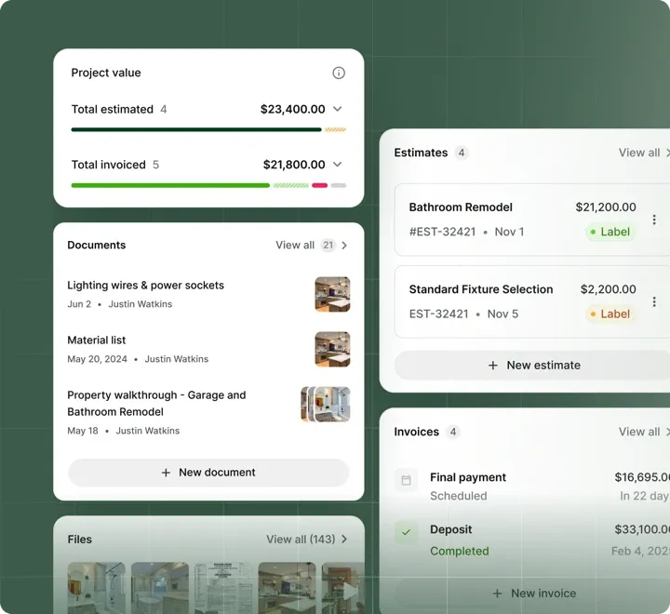Click the green Label tag on Bathroom Remodel
This screenshot has width=670, height=614.
[610, 232]
